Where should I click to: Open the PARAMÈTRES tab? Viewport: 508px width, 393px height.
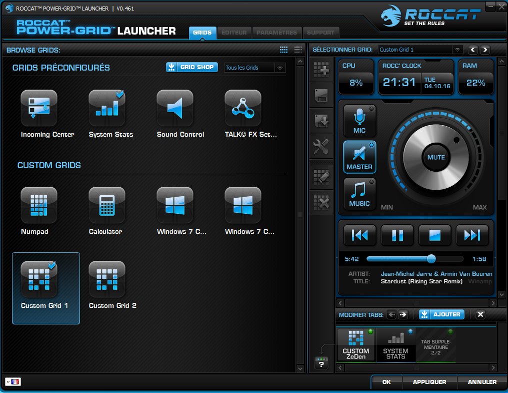[x=277, y=33]
